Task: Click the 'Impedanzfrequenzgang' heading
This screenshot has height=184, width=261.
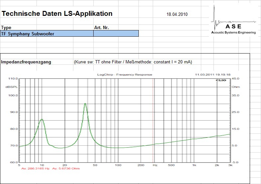Action: click(26, 62)
